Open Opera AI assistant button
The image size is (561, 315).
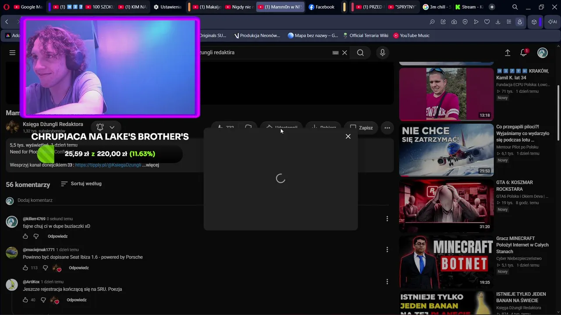point(552,22)
